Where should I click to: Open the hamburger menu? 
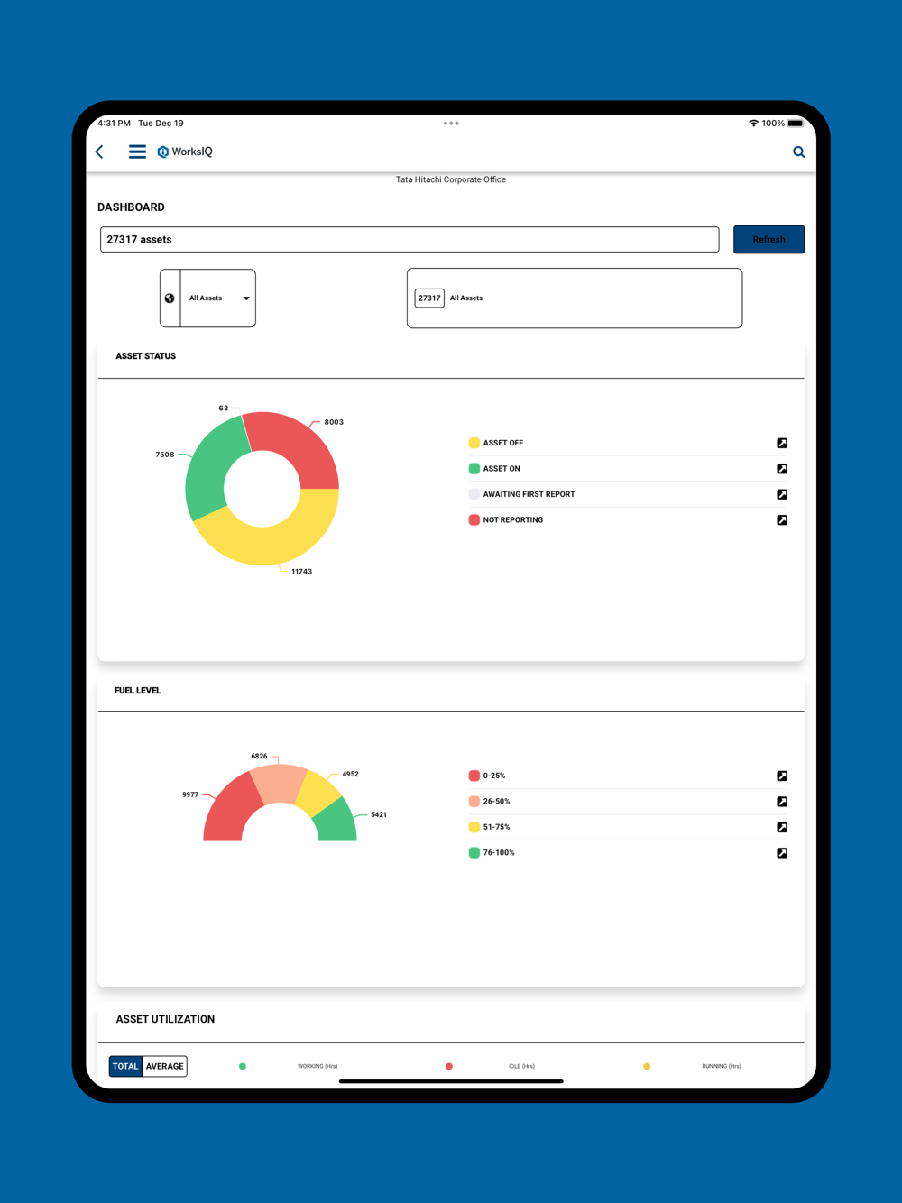(137, 152)
